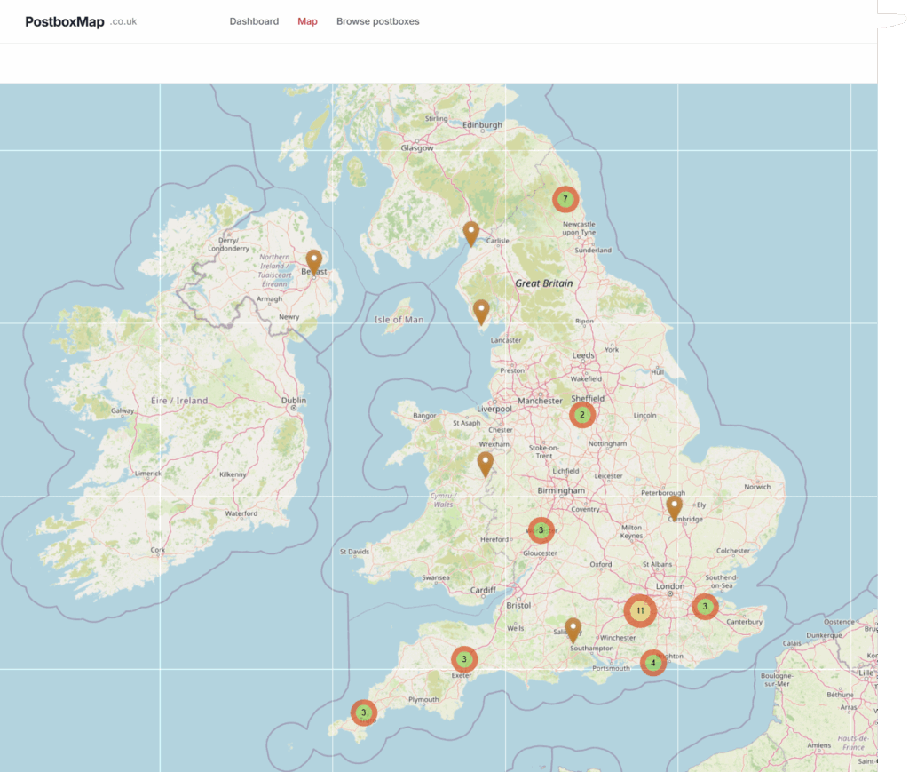Select the postbox pin near Cambridge

point(674,508)
